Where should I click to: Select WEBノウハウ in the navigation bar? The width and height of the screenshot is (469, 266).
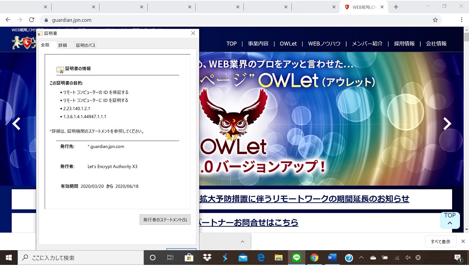(324, 44)
